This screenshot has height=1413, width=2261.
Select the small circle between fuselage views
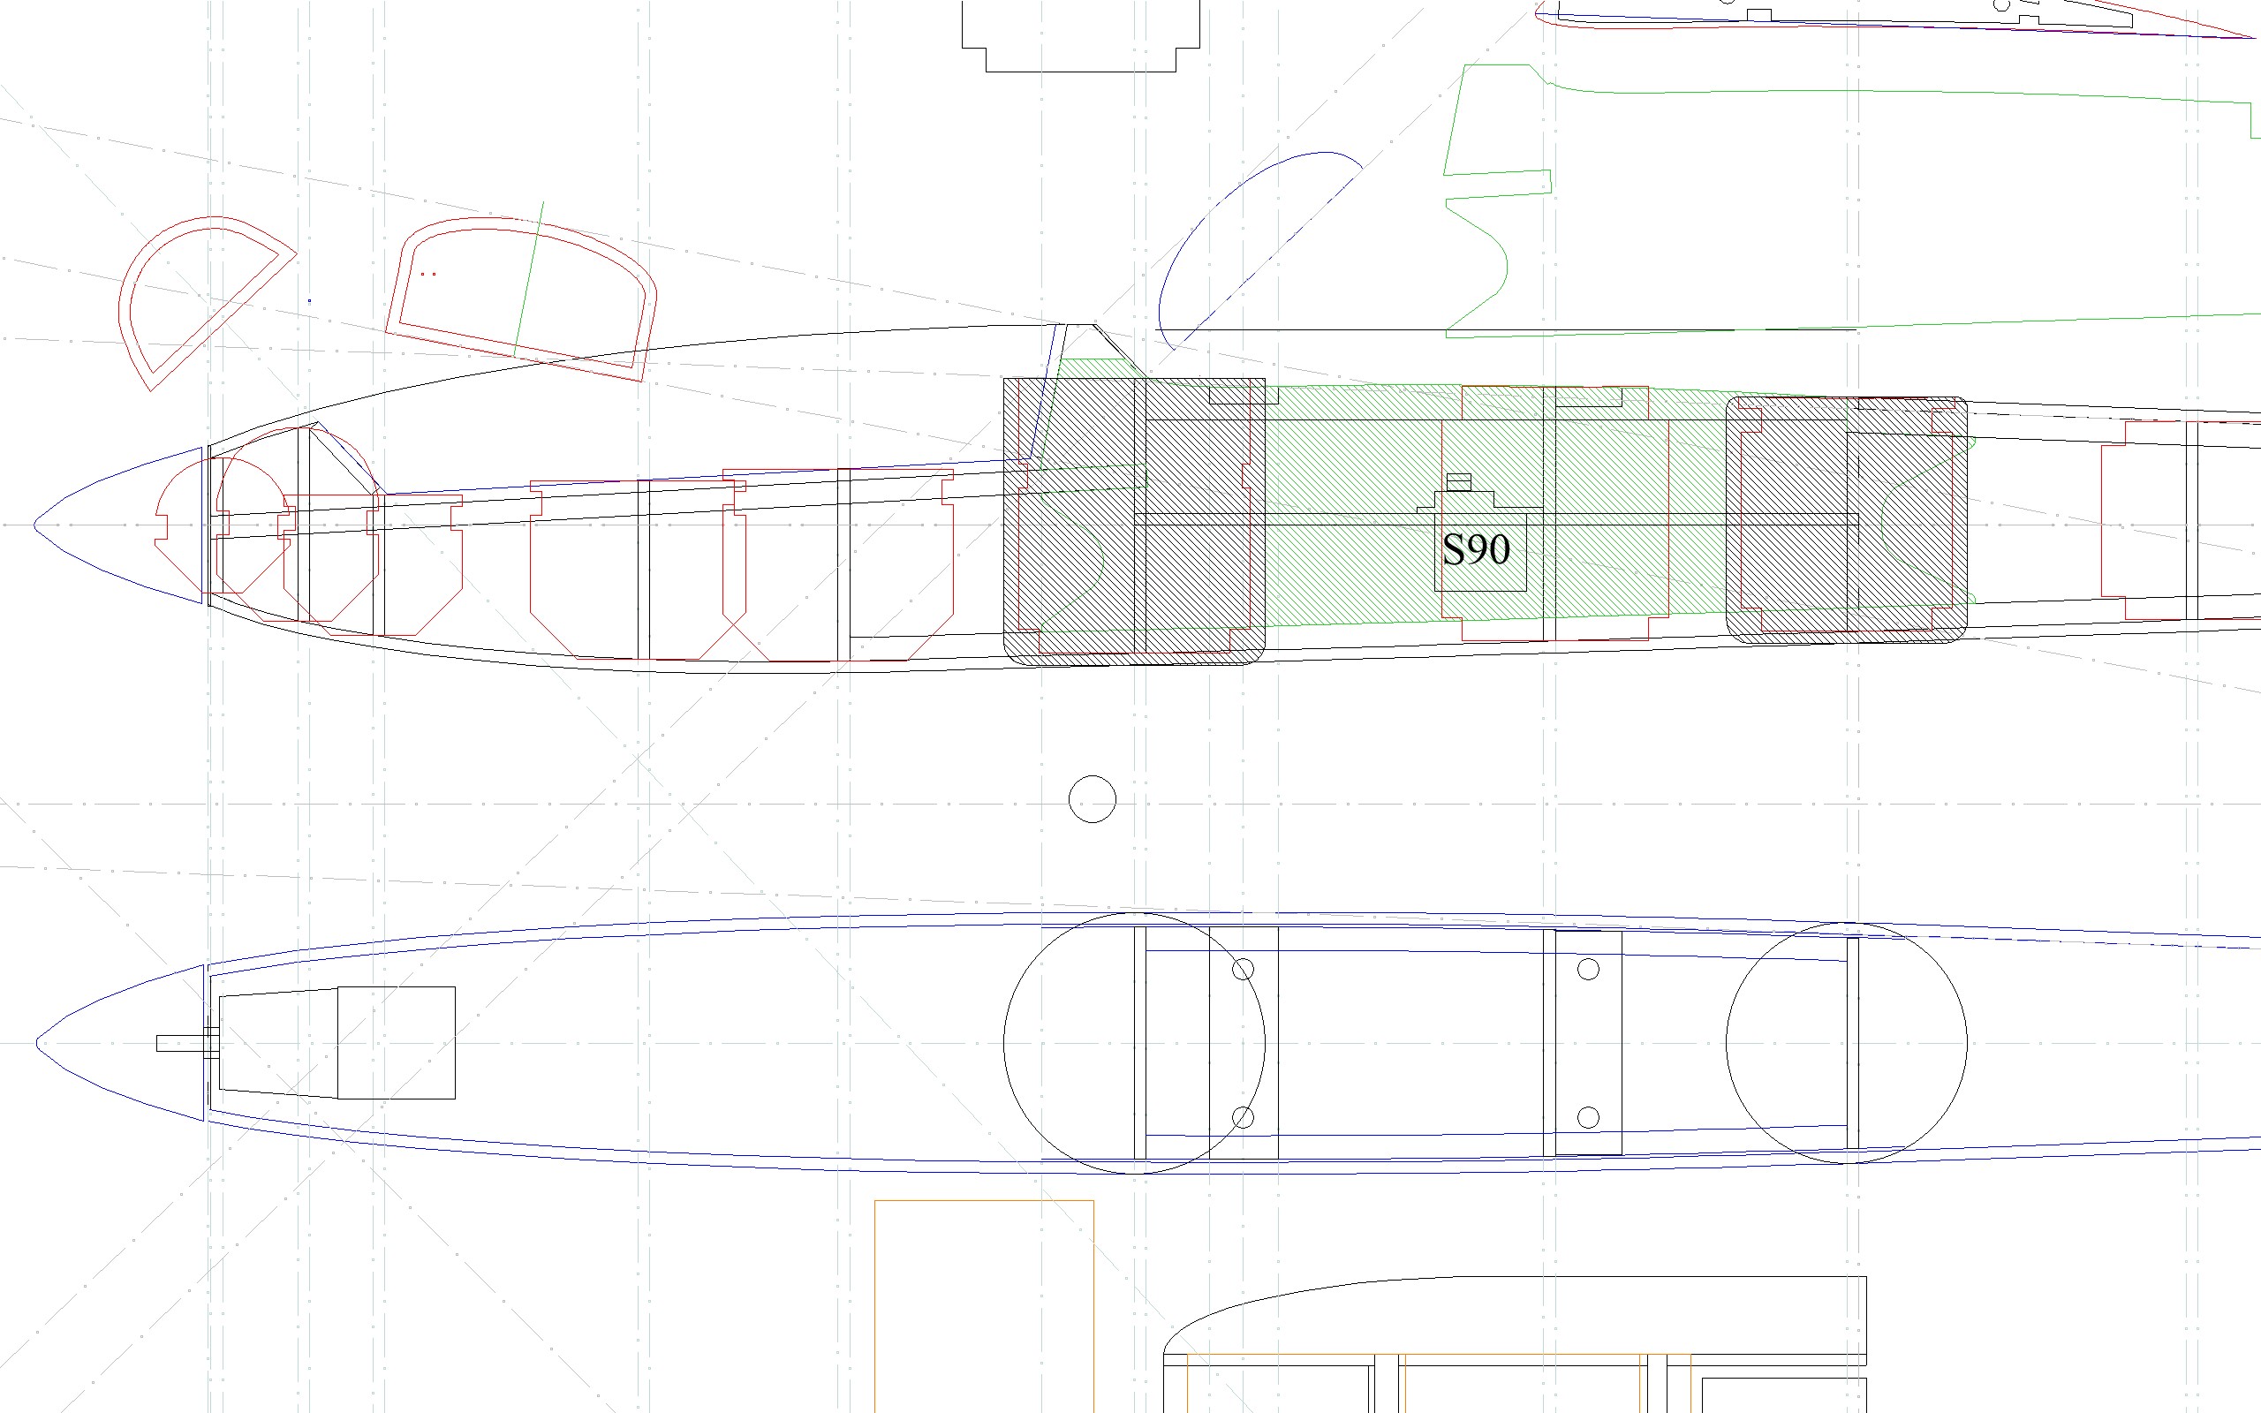[x=1093, y=799]
